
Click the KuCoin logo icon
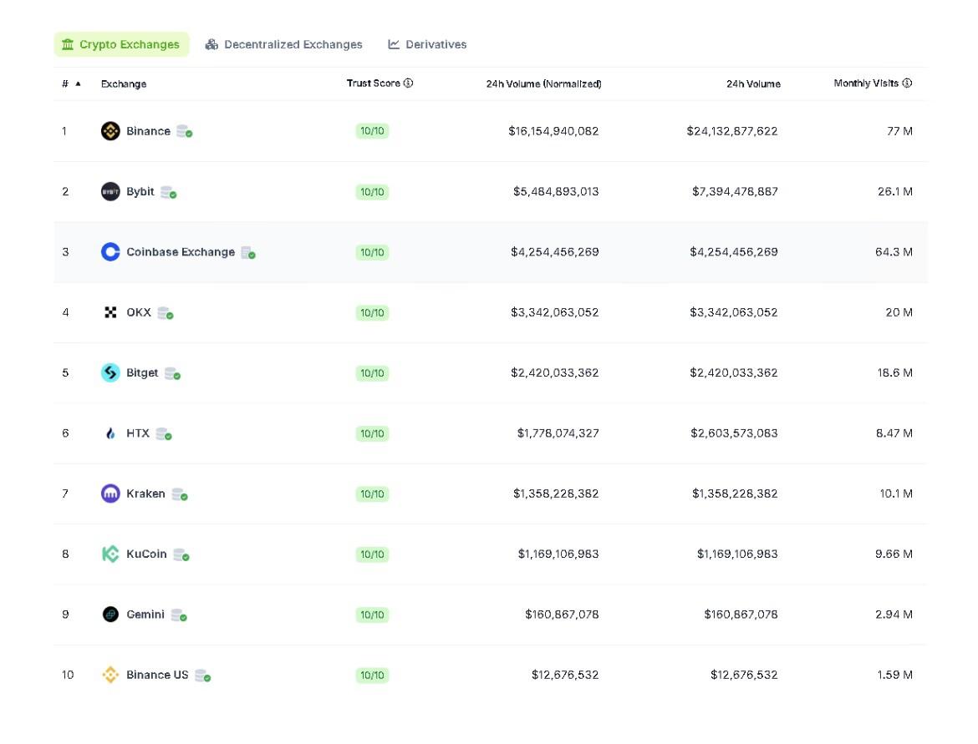[x=110, y=554]
